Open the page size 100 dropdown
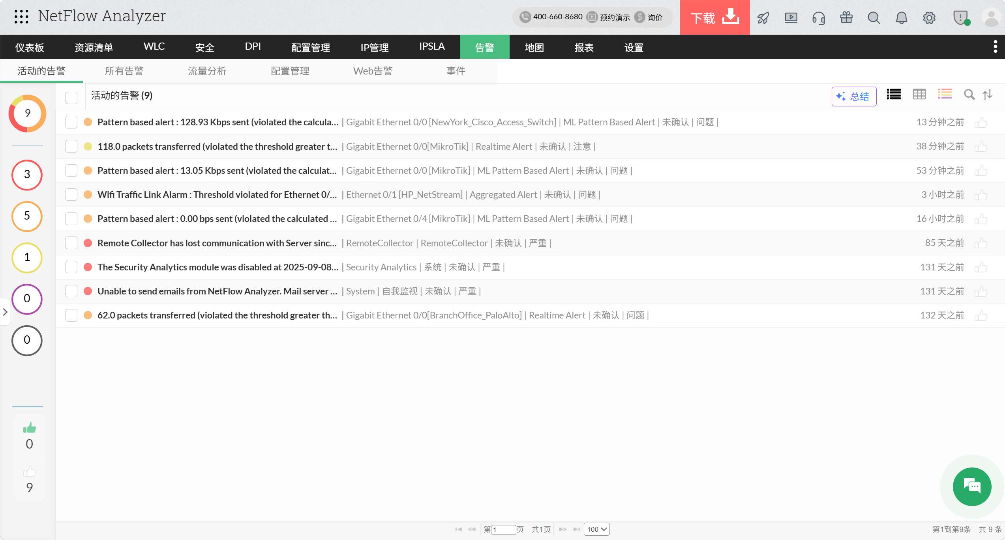Screen dimensions: 1005x540 coord(596,529)
